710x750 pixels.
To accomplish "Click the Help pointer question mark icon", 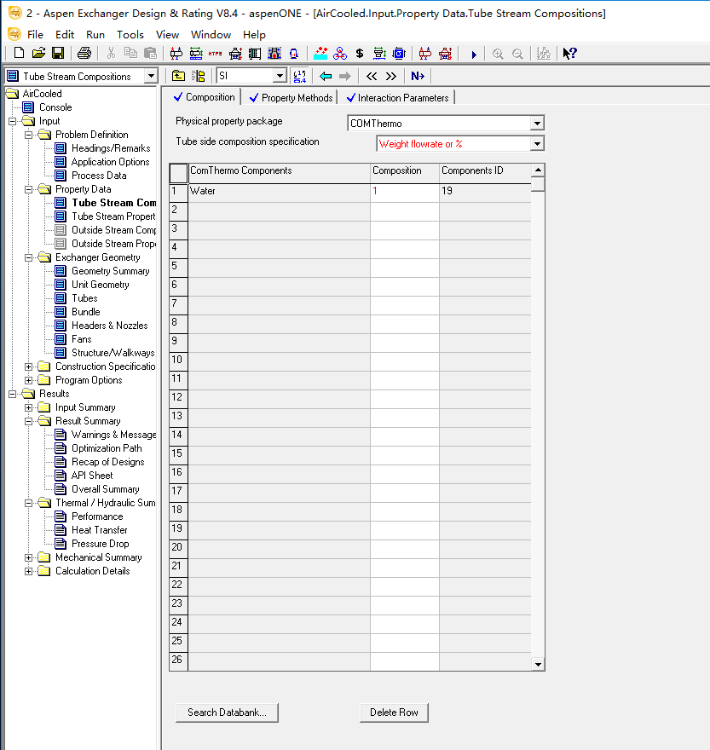I will 570,54.
